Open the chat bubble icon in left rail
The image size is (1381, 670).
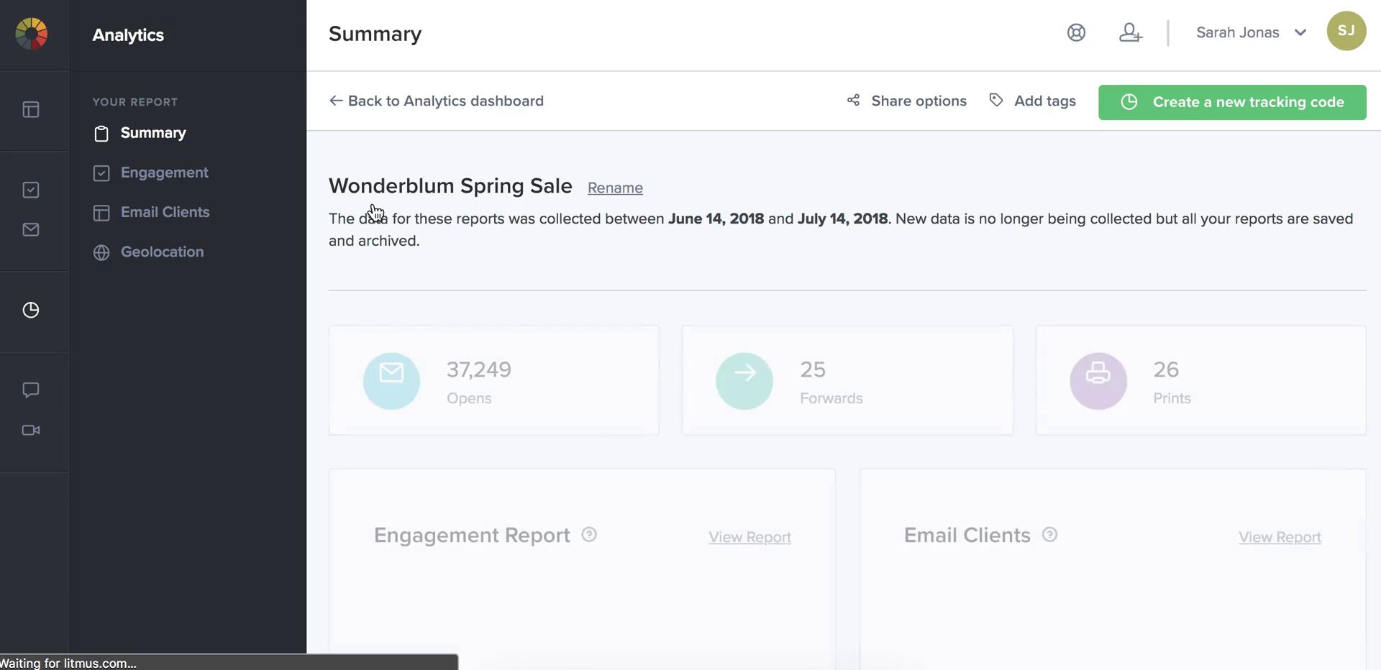click(31, 390)
